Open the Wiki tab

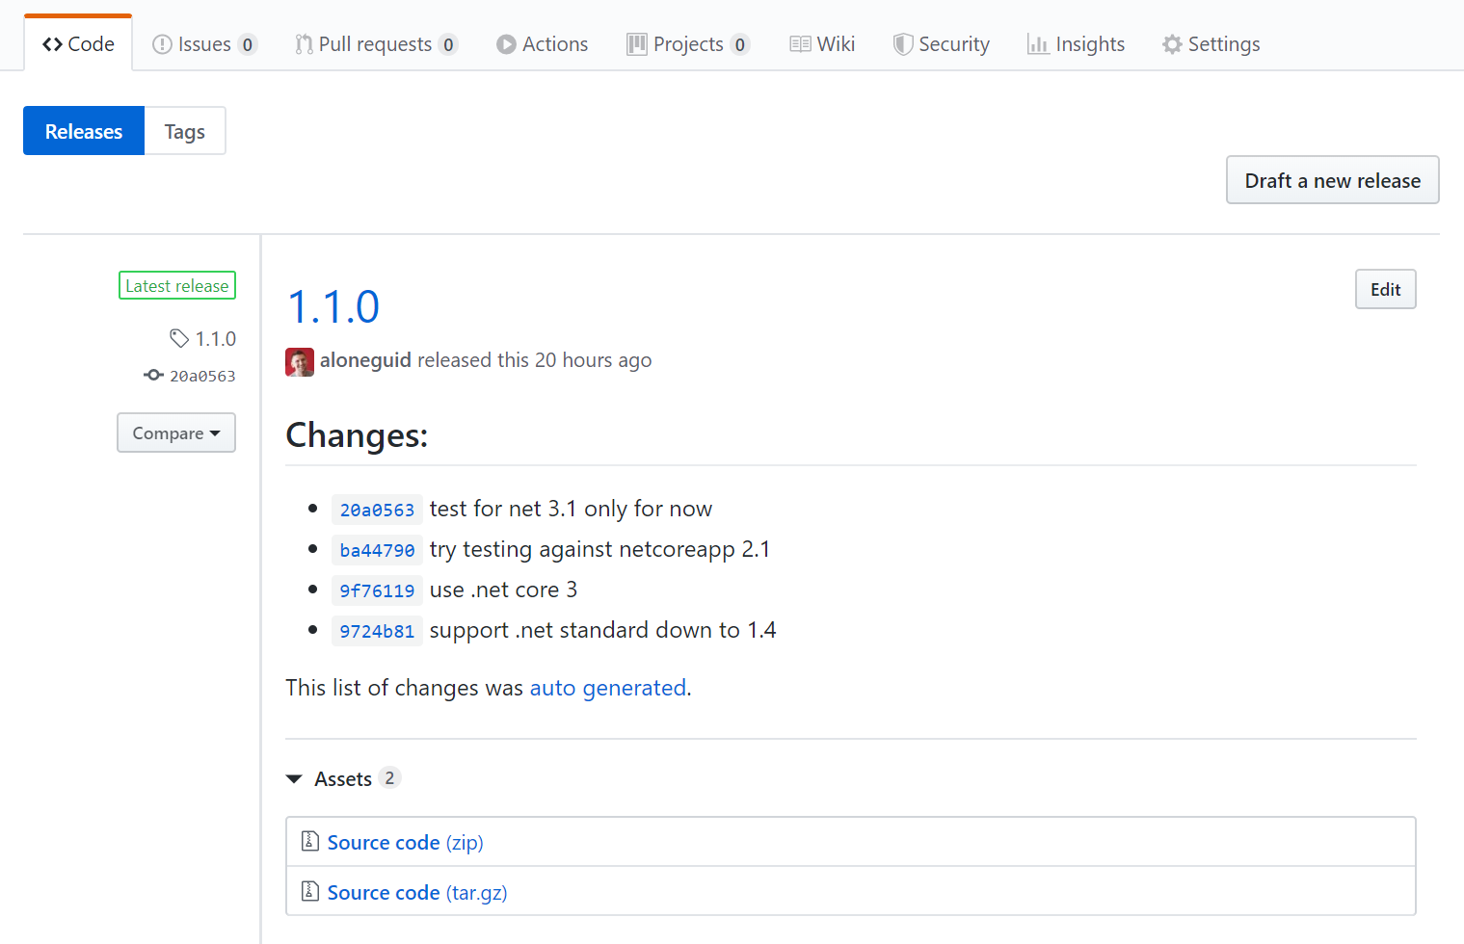[822, 44]
